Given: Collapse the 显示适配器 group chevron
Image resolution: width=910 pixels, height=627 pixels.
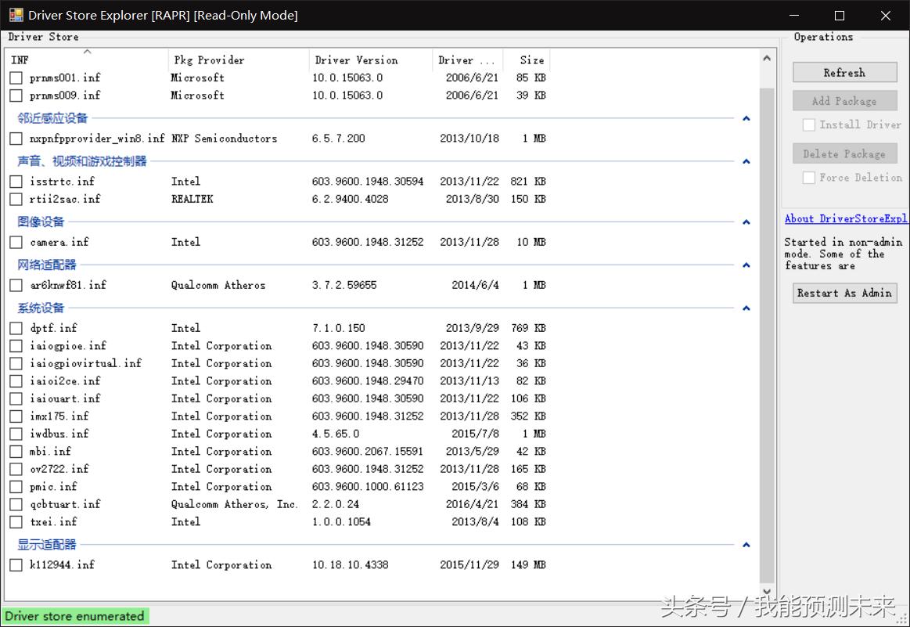Looking at the screenshot, I should (x=746, y=545).
